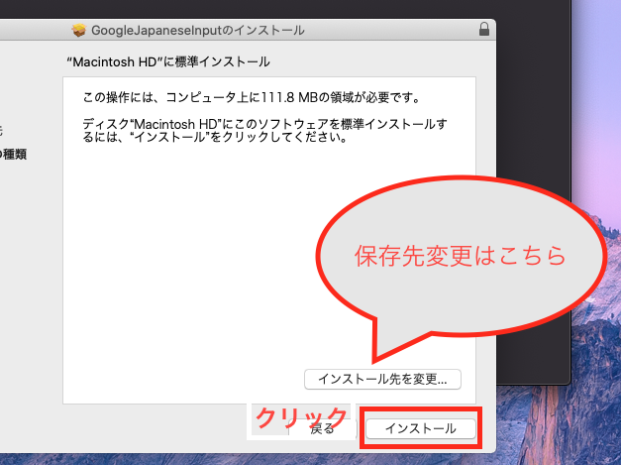
Task: Click the インストール先を変更... button
Action: pos(382,380)
